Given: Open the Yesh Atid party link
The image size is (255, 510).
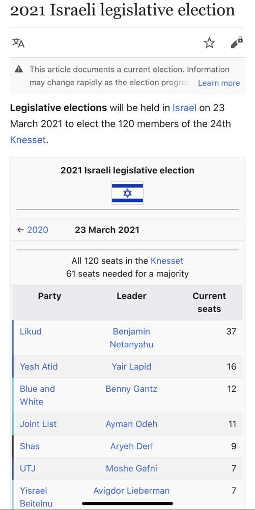Looking at the screenshot, I should tap(39, 367).
